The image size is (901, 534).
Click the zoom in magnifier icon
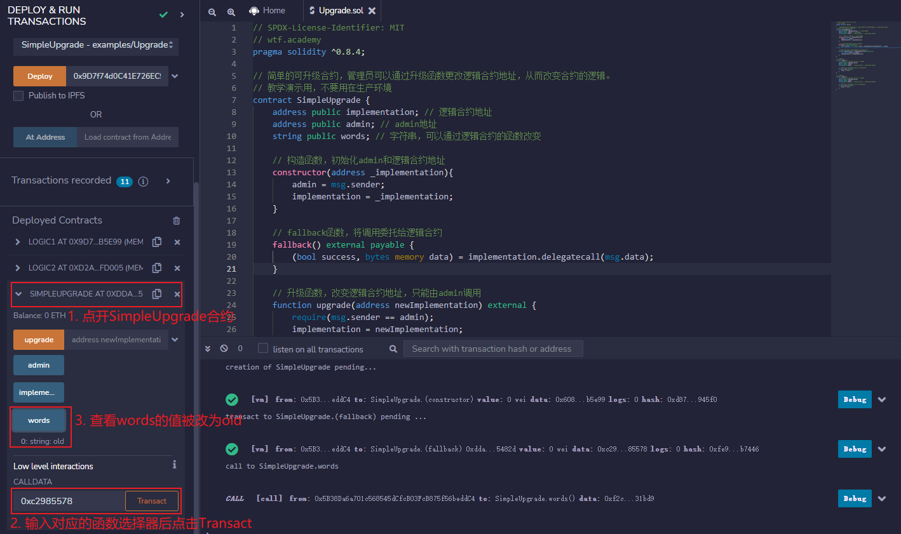tap(231, 11)
